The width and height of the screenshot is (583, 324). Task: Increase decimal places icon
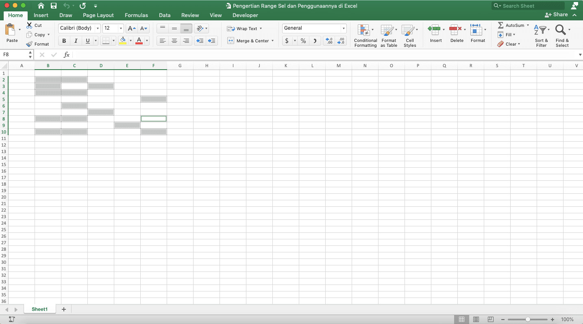pos(329,41)
